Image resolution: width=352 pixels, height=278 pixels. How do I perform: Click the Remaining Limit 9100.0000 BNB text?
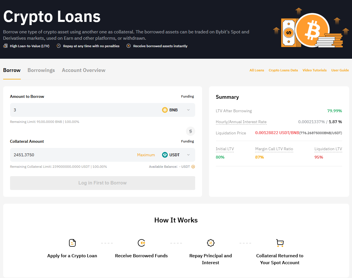click(45, 122)
